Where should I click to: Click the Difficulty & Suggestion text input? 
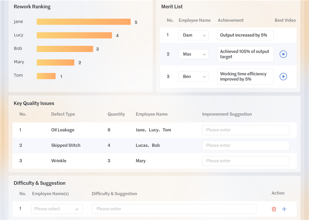pos(174,209)
